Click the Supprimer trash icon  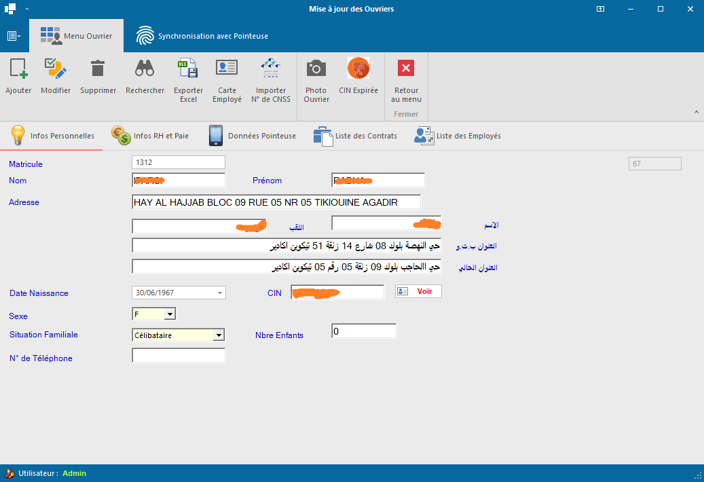click(x=98, y=69)
